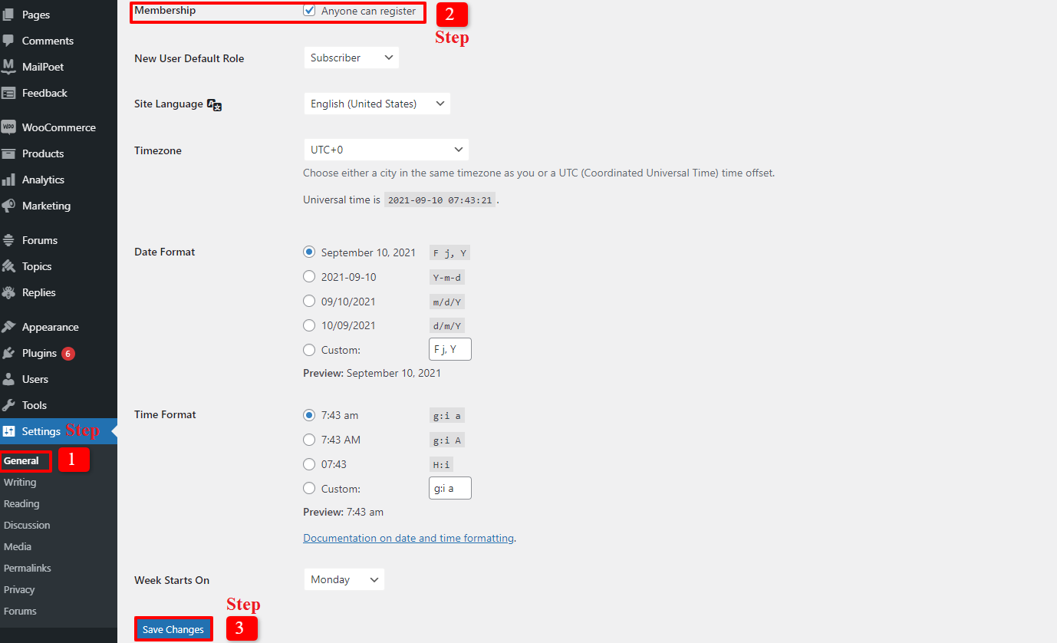The height and width of the screenshot is (643, 1057).
Task: Open the Permalinks settings submenu item
Action: click(x=28, y=569)
